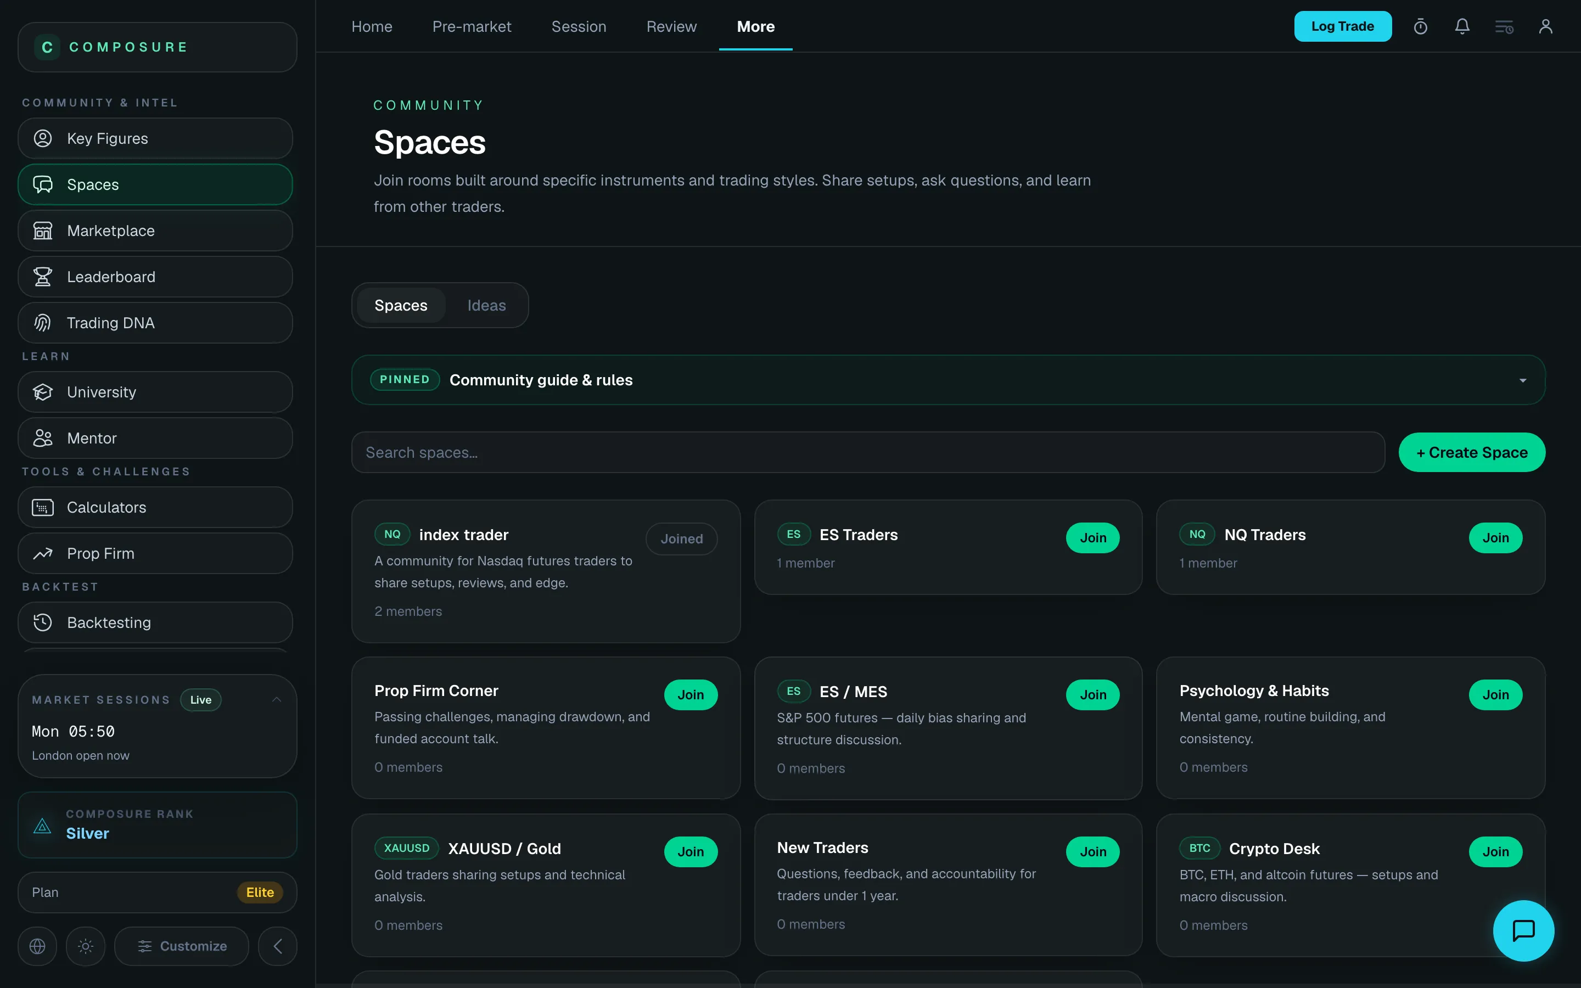Open the Leaderboard trophy item

point(155,277)
